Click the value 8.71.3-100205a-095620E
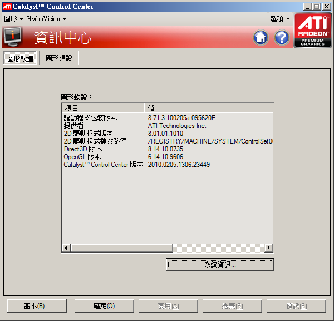Screen dimensions: 334x321 (x=181, y=118)
